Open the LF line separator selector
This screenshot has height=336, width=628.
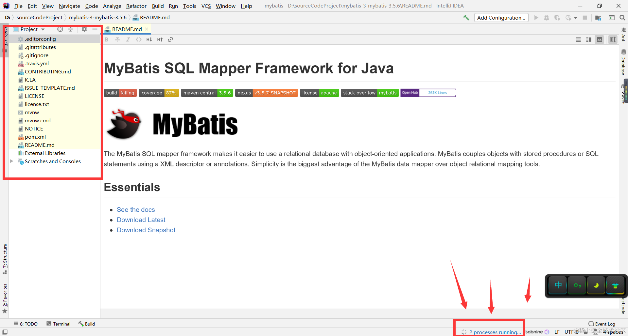[557, 332]
